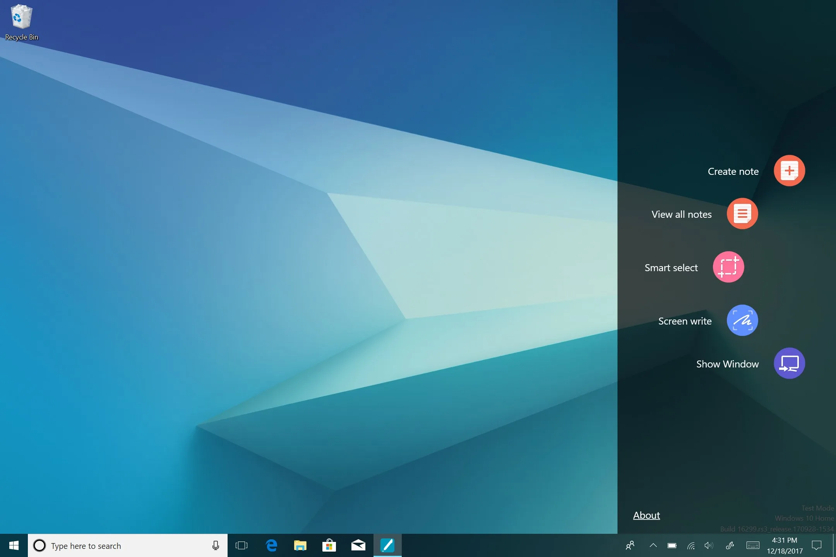The image size is (836, 557).
Task: Expand the hidden system tray icons chevron
Action: coord(653,545)
